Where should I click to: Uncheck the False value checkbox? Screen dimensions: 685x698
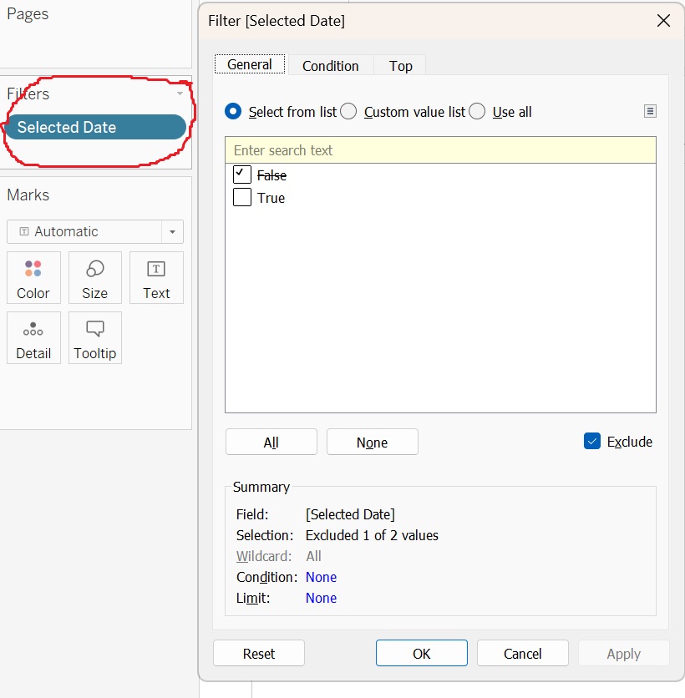click(x=242, y=174)
